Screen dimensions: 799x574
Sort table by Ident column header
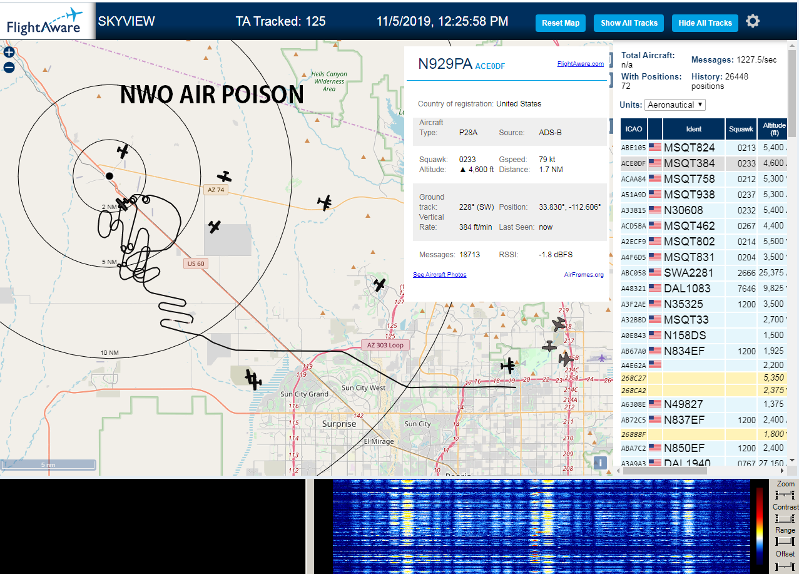[x=694, y=129]
